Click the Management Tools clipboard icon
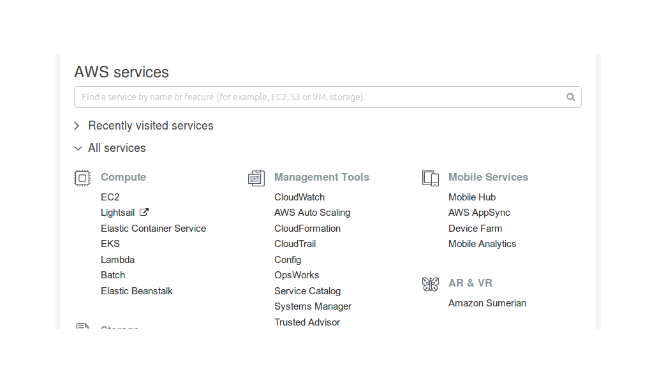 256,178
